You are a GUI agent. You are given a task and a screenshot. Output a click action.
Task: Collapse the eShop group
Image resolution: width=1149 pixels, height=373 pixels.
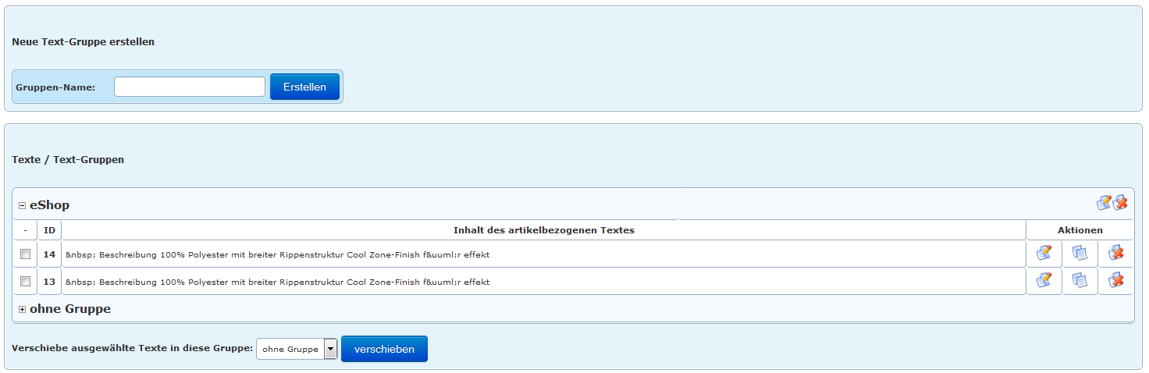point(22,206)
